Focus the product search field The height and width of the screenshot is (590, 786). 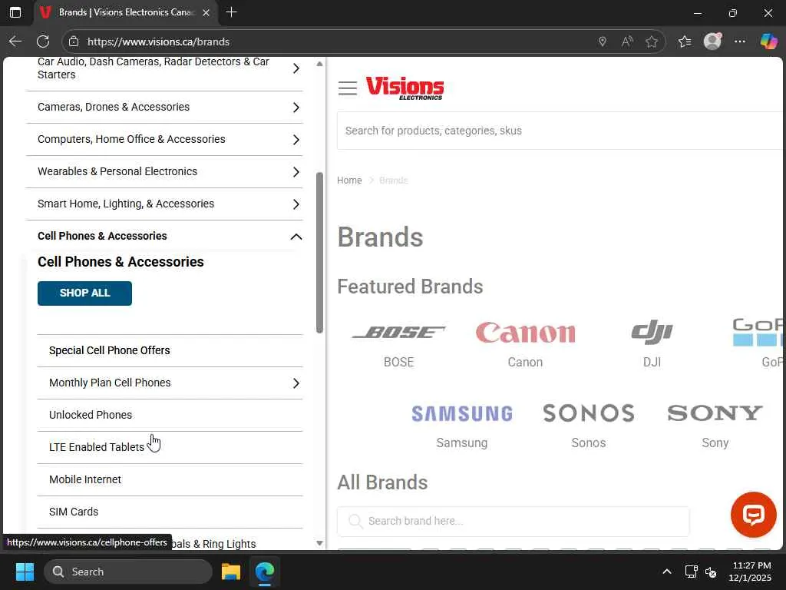[x=560, y=131]
